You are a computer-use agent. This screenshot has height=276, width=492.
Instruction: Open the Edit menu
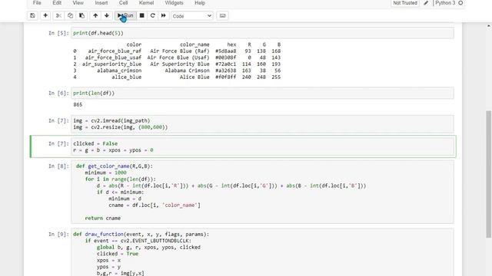pos(57,3)
